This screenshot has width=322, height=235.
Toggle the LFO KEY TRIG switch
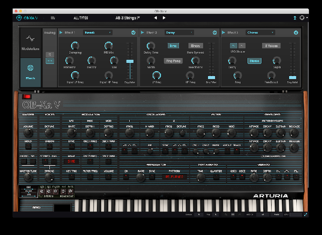pyautogui.click(x=71, y=177)
